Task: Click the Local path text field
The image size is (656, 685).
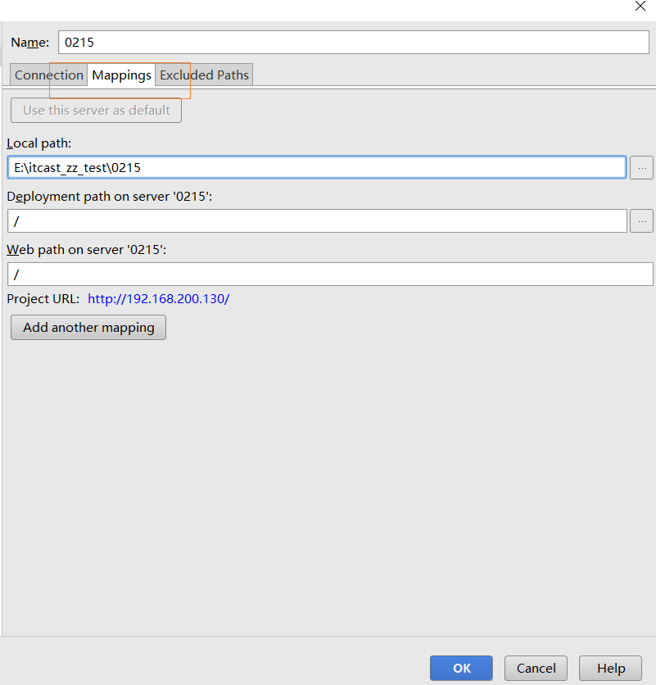Action: (318, 167)
